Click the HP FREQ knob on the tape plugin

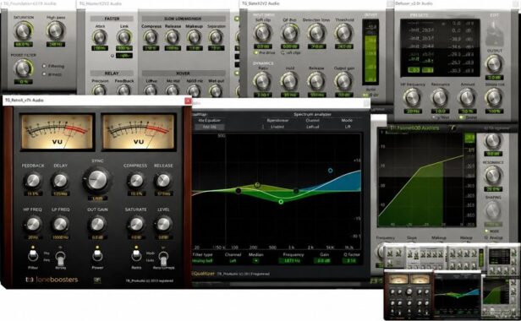coord(33,225)
